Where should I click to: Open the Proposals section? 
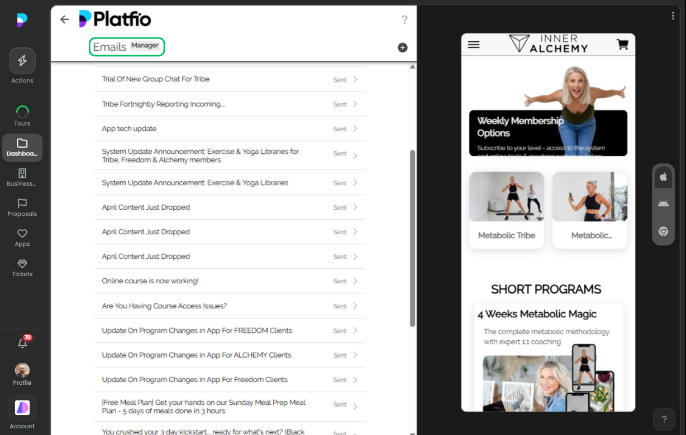[22, 206]
